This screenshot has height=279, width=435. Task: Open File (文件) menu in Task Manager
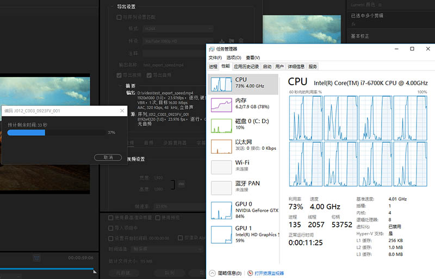point(215,58)
